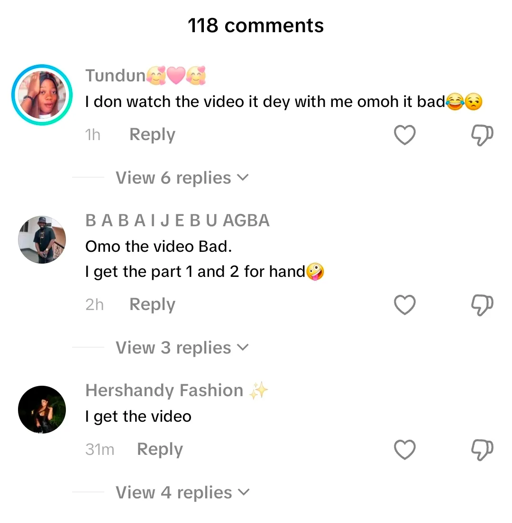Dislike Tundun's comment
The image size is (512, 523).
click(x=482, y=135)
